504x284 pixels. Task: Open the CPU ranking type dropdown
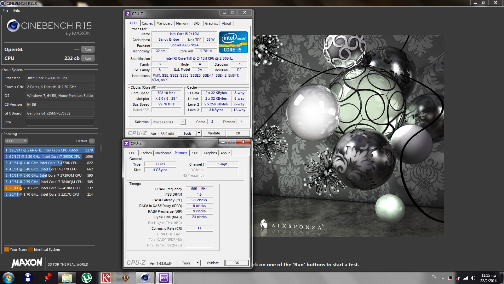[16, 141]
